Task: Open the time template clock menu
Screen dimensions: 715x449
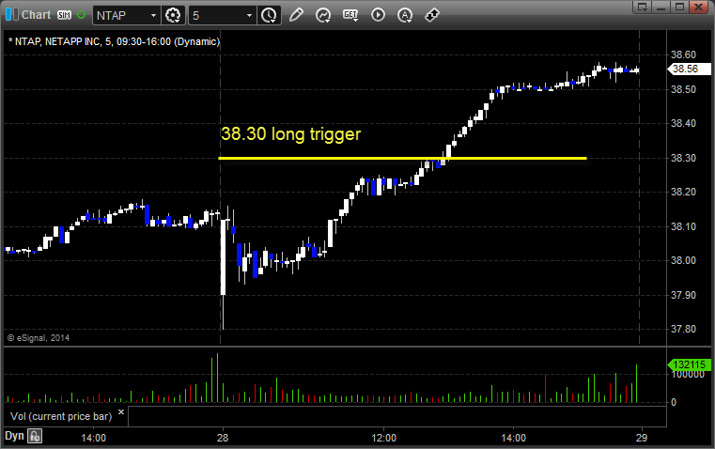Action: click(269, 15)
